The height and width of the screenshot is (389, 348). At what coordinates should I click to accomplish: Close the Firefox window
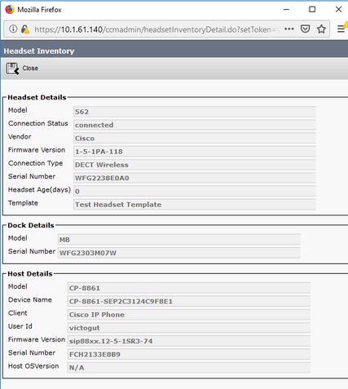click(x=338, y=10)
